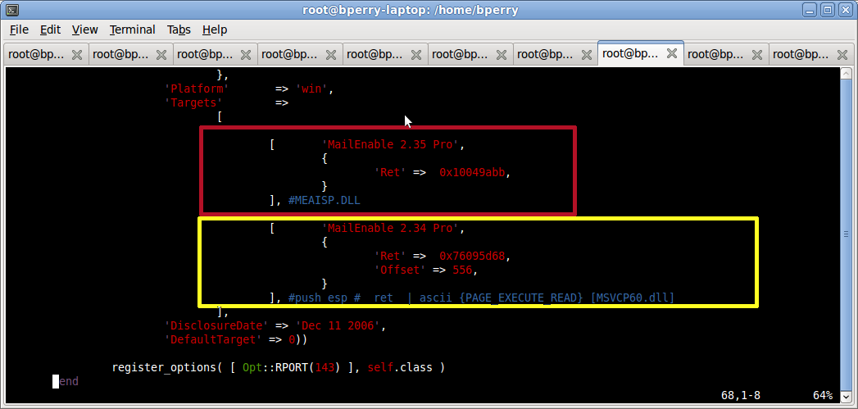Click the 'end' keyword on last line
Viewport: 858px width, 409px height.
[68, 381]
